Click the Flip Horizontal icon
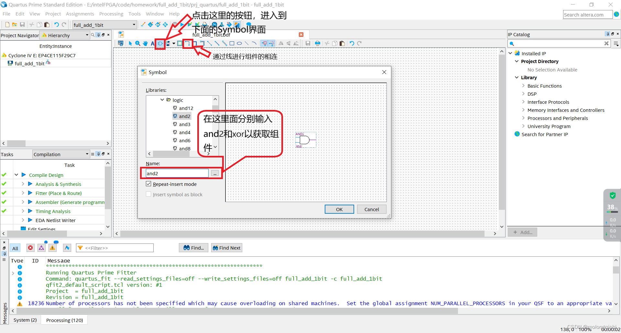621x333 pixels. pos(281,43)
